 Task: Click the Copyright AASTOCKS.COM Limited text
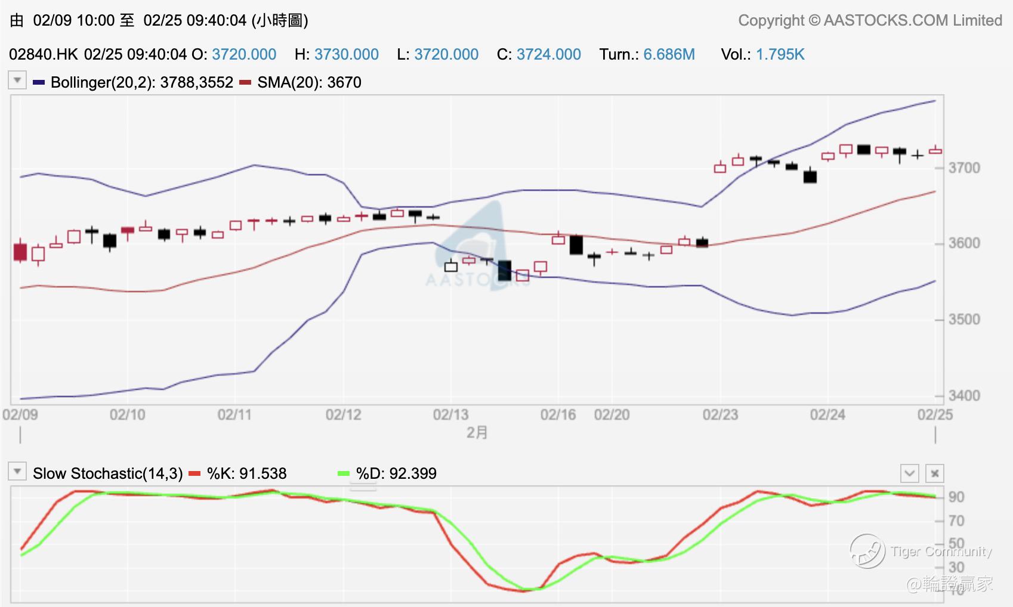(870, 20)
